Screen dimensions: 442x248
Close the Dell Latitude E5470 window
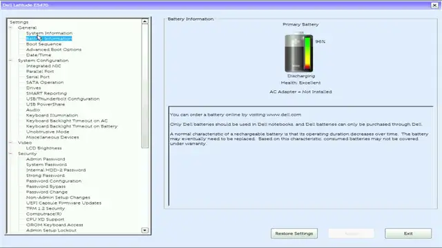434,5
